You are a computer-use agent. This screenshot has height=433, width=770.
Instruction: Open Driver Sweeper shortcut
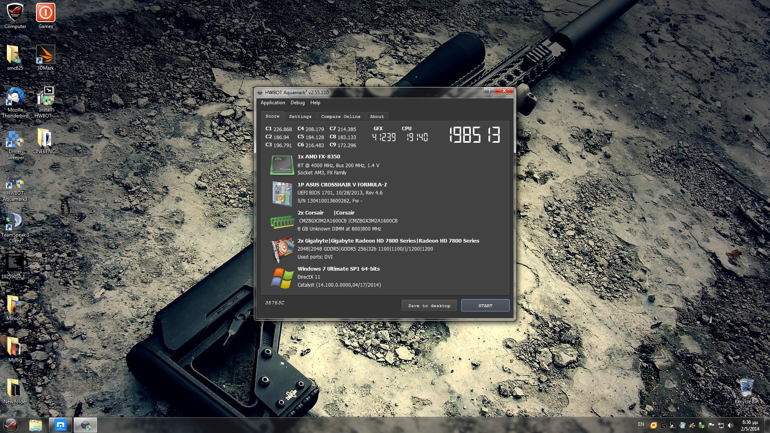[x=15, y=144]
